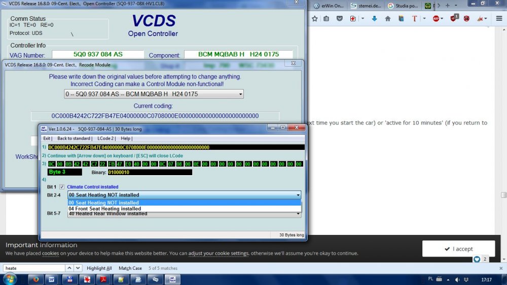Open the bookmarks list icon in browser
Viewport: 507px width, 285px height.
(x=326, y=19)
